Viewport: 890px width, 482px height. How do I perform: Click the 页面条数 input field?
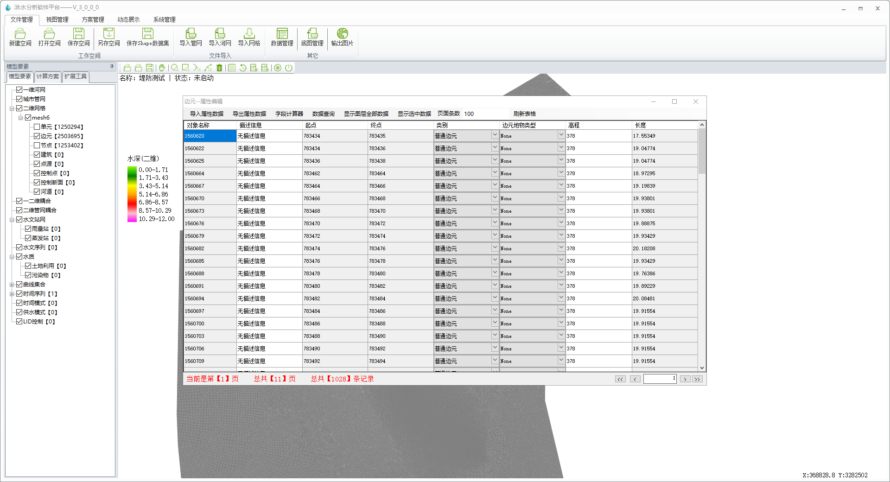(485, 114)
